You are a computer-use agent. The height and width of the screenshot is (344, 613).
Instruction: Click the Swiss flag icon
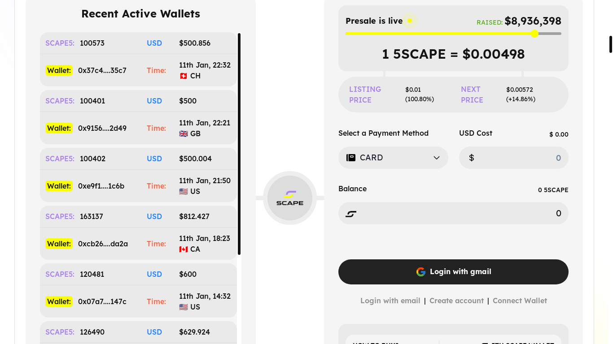point(183,76)
